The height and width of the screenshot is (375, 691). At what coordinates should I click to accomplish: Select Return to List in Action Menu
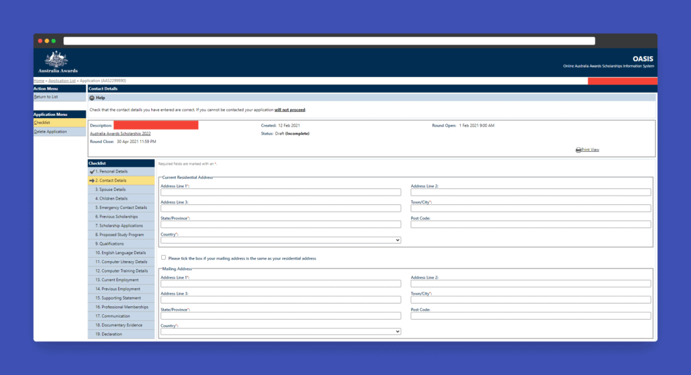point(46,96)
